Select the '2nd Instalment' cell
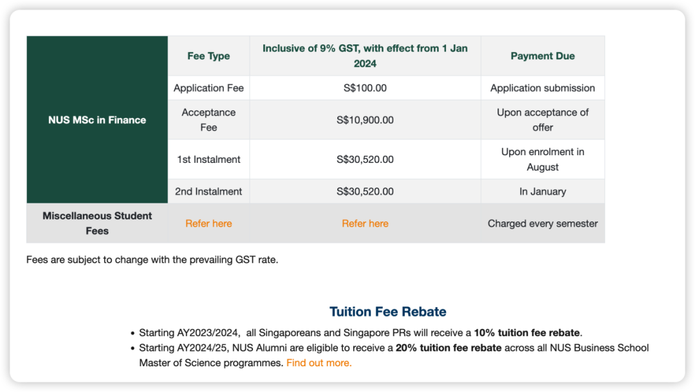695x392 pixels. click(x=208, y=191)
